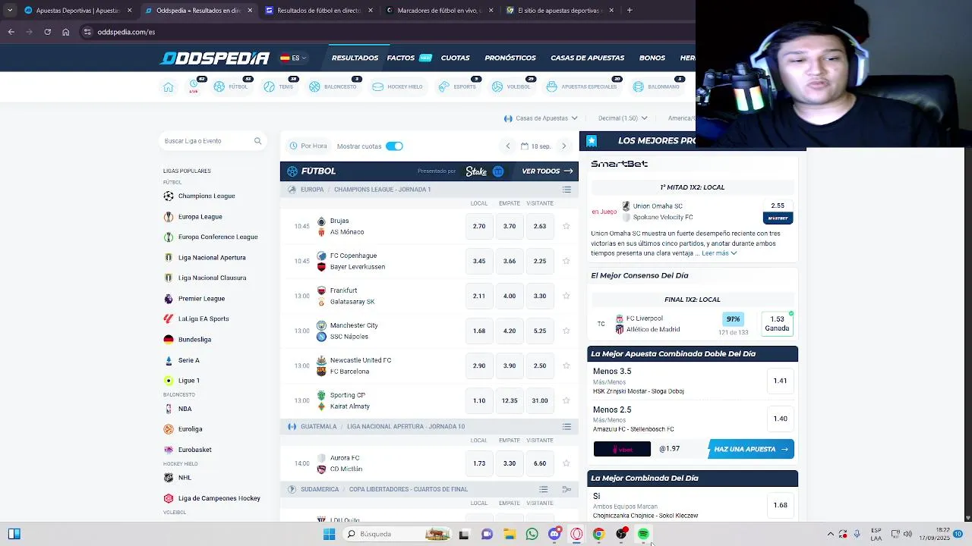
Task: Go to next date with right chevron
Action: pyautogui.click(x=563, y=146)
